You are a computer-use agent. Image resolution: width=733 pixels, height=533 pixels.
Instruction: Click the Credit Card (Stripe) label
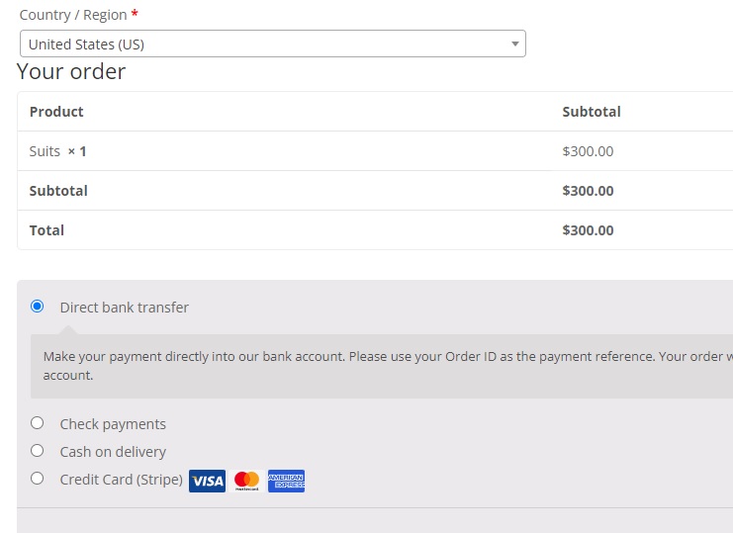[121, 480]
